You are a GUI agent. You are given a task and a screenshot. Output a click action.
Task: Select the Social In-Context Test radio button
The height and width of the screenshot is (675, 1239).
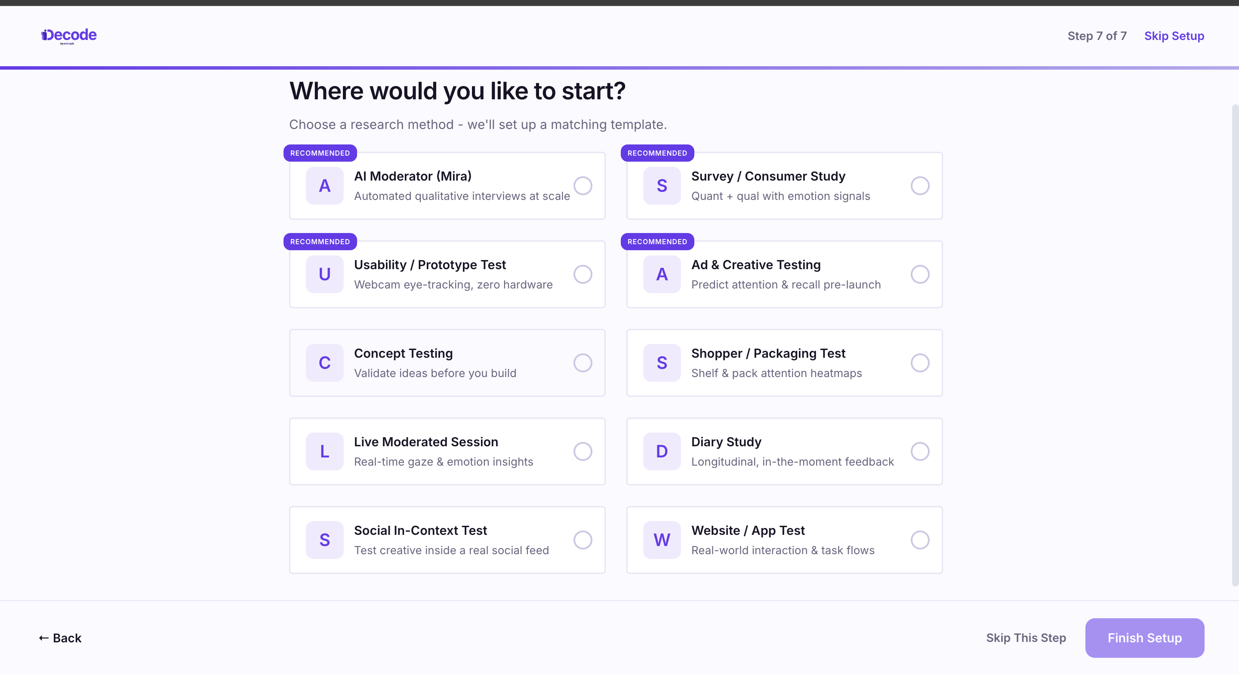583,540
